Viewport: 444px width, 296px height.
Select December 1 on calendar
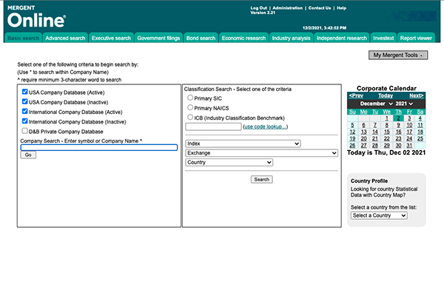[386, 118]
